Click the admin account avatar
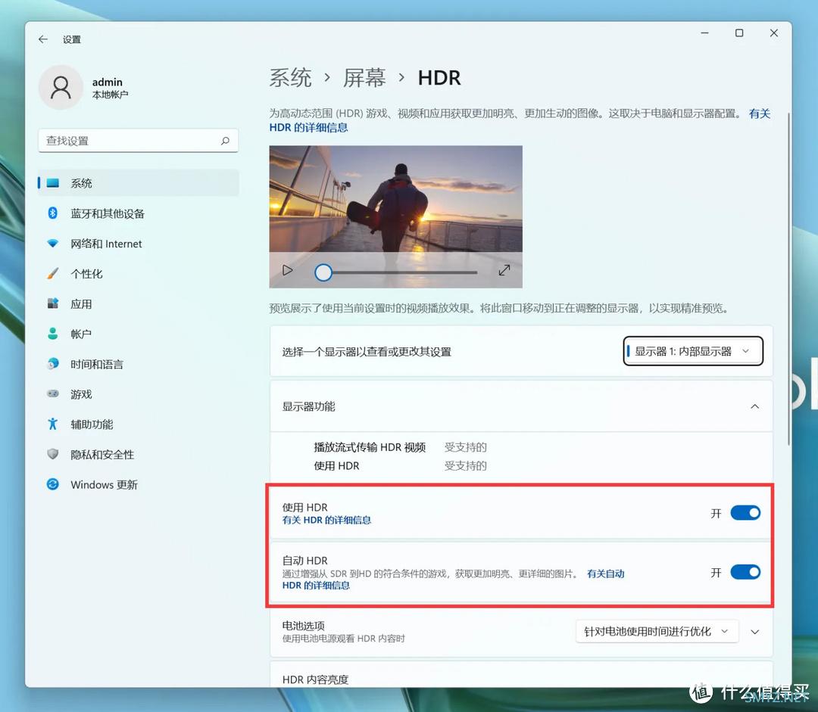Image resolution: width=818 pixels, height=712 pixels. [61, 87]
